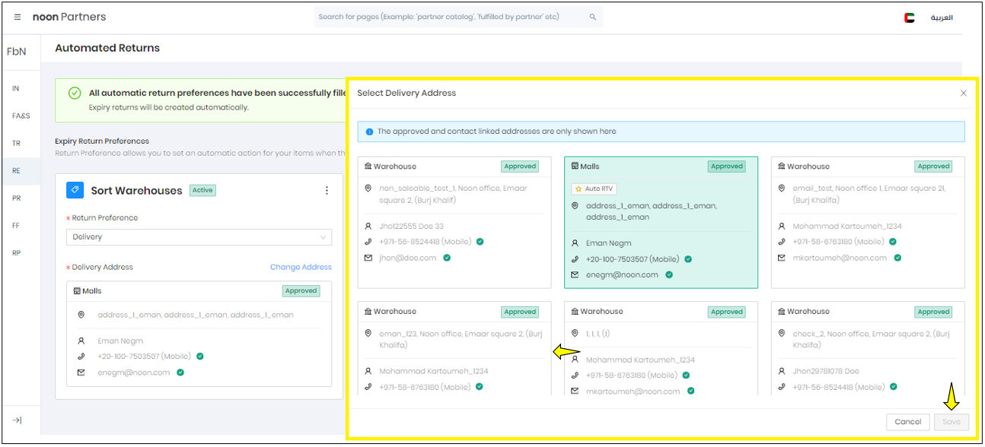Screen dimensions: 985x447
Task: Click location pin on check_2 card
Action: [x=782, y=334]
